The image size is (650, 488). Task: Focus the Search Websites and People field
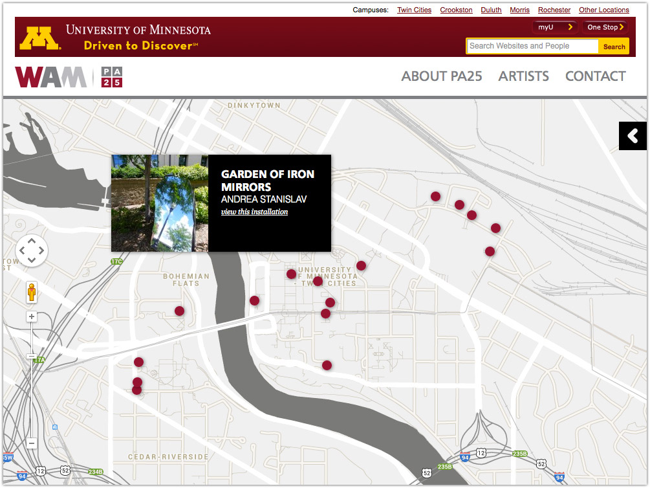tap(533, 46)
